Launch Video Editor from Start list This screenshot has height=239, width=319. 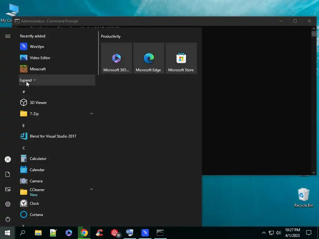(57, 58)
